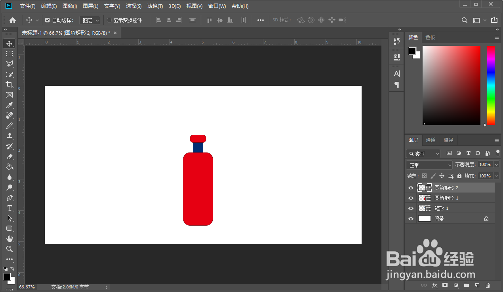The height and width of the screenshot is (292, 503).
Task: Click the 色板 panel tab
Action: (x=430, y=37)
